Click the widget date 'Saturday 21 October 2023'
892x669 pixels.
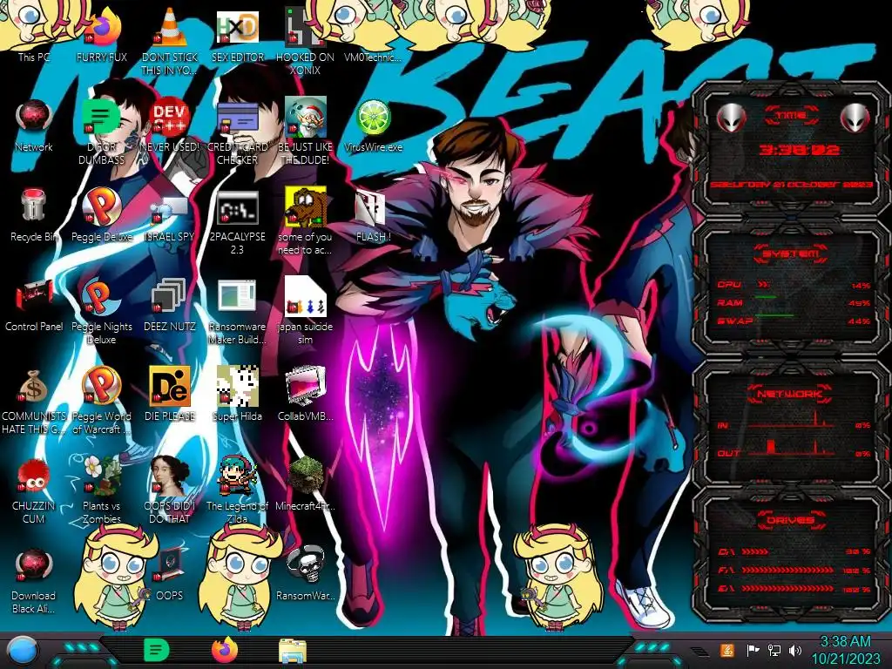tap(792, 185)
